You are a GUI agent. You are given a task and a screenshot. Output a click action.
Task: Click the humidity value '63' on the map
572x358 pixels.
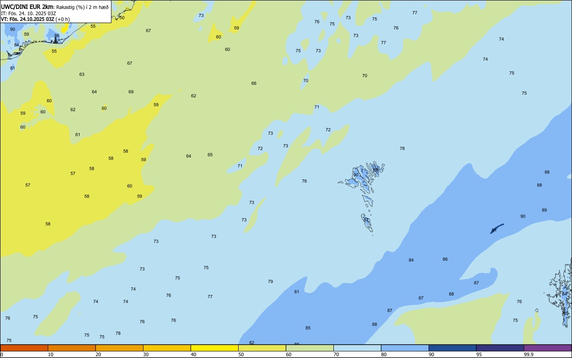tap(82, 75)
